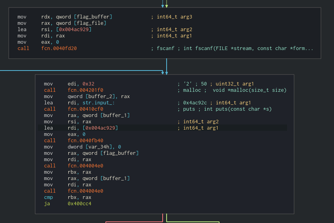Click the uint32_t arg1 comment with value 50
Image resolution: width=334 pixels, height=223 pixels.
click(x=235, y=84)
